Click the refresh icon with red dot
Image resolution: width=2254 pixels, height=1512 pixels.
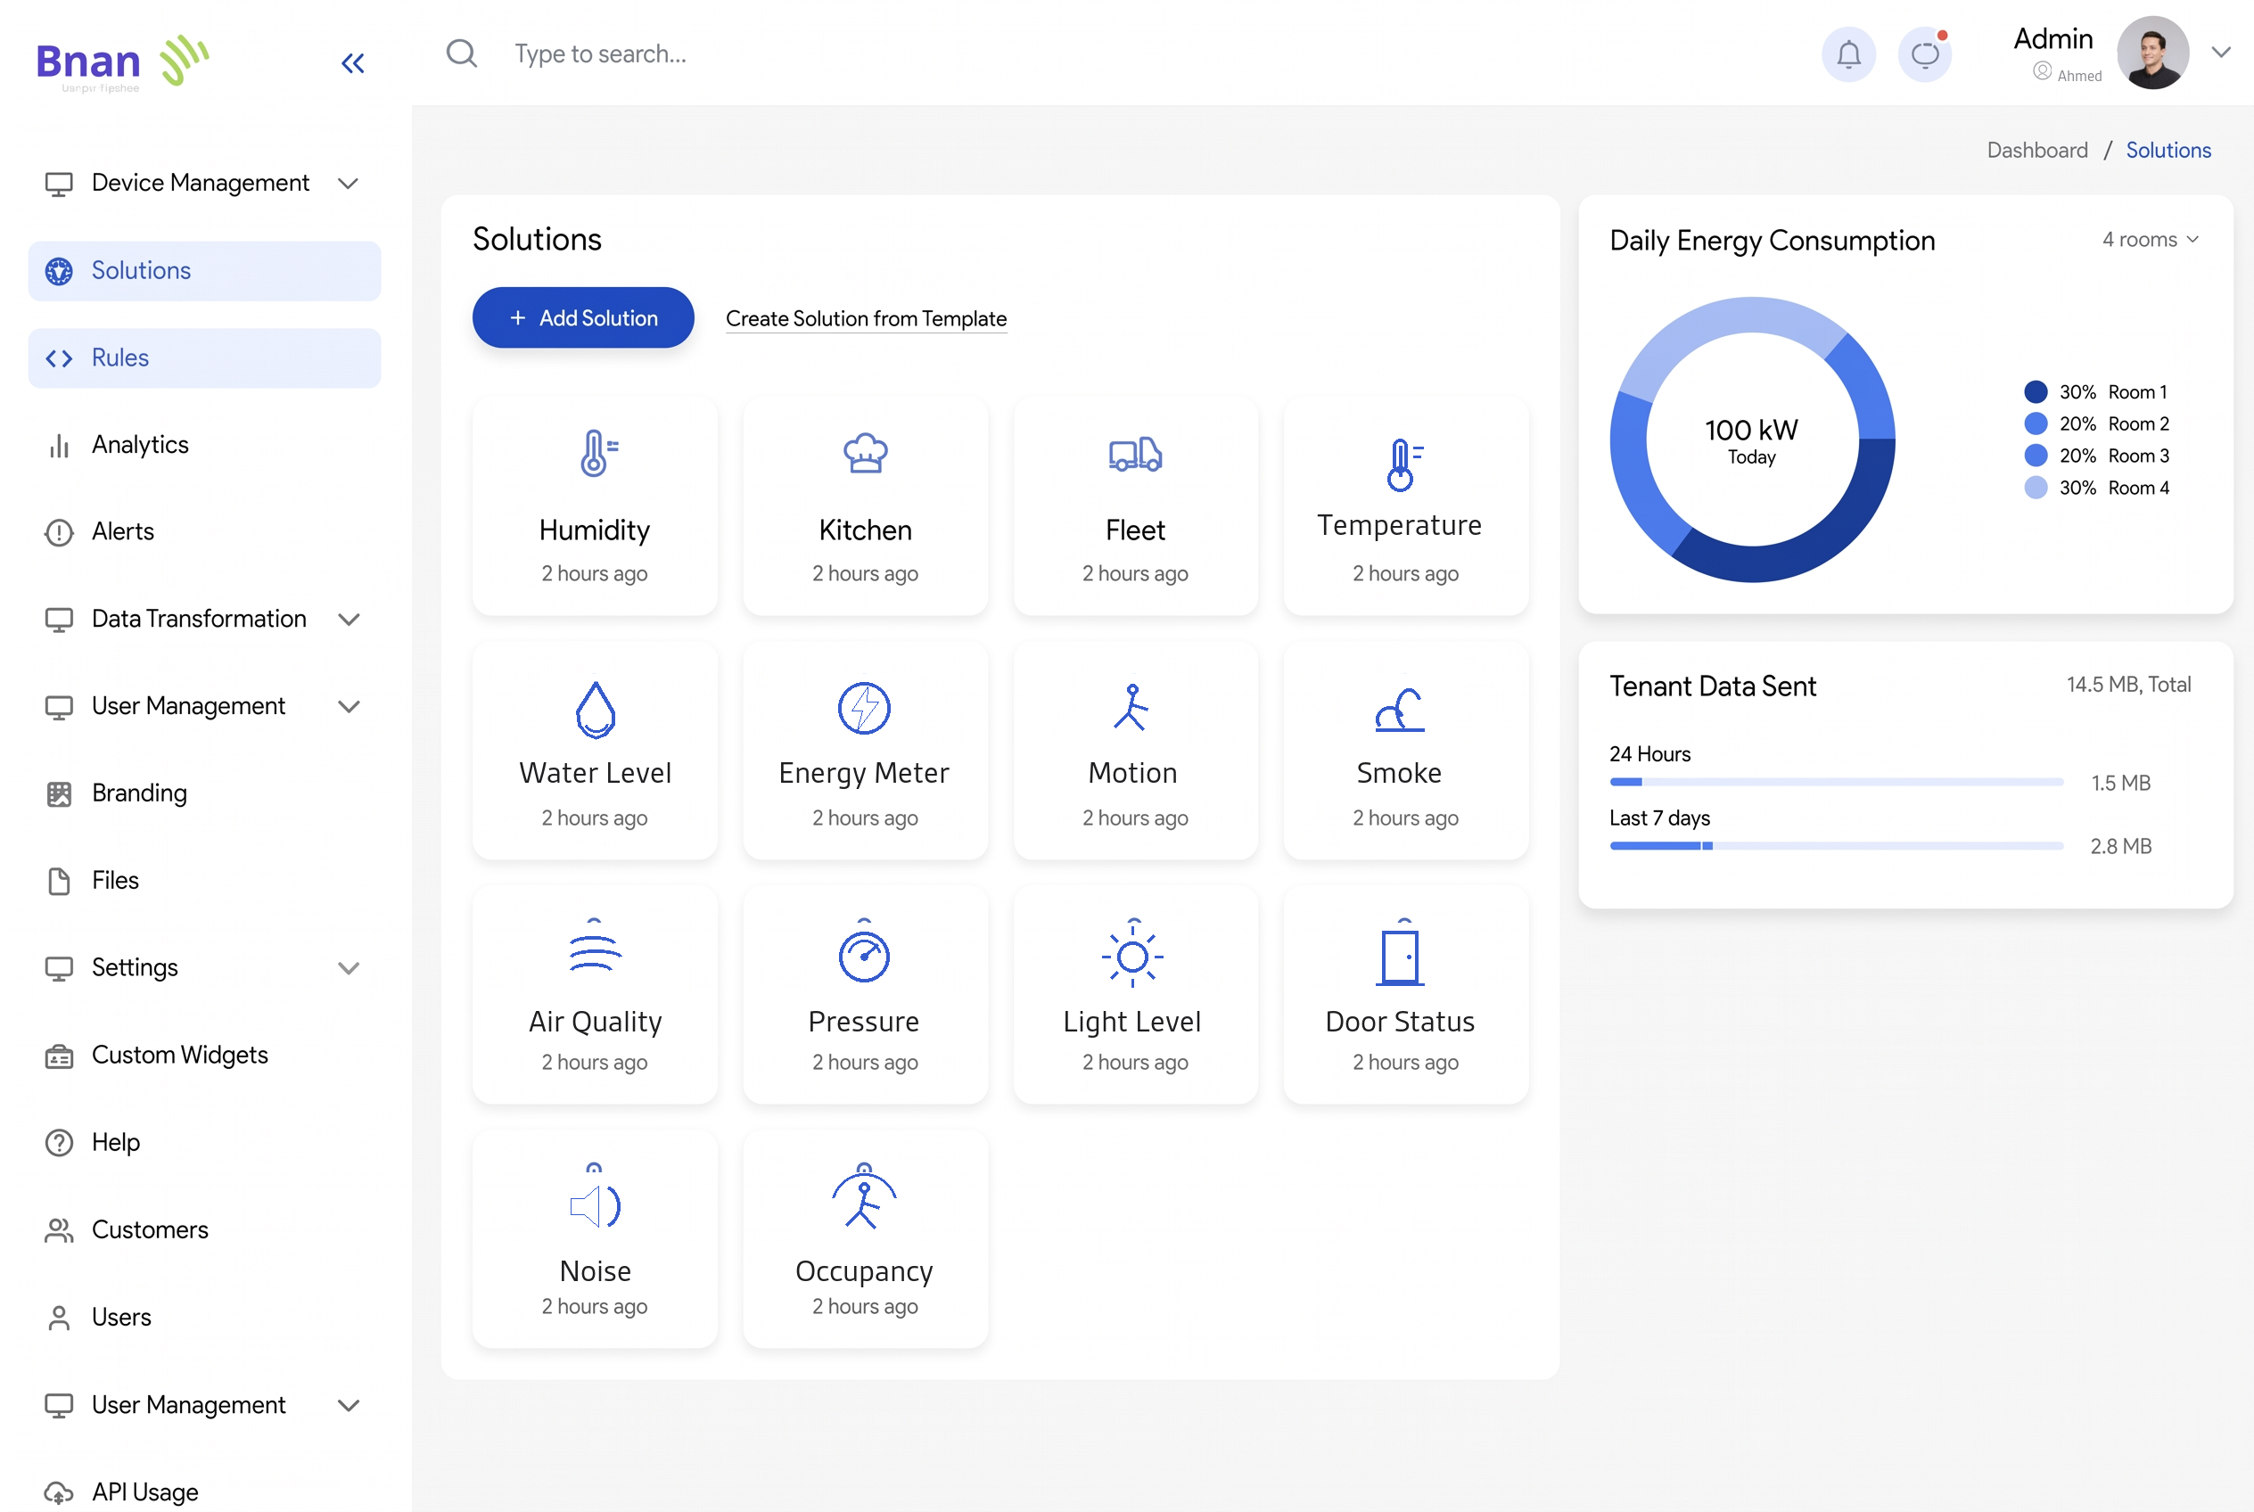tap(1924, 55)
